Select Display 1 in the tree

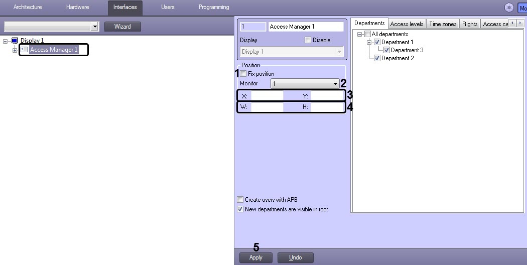pos(32,41)
